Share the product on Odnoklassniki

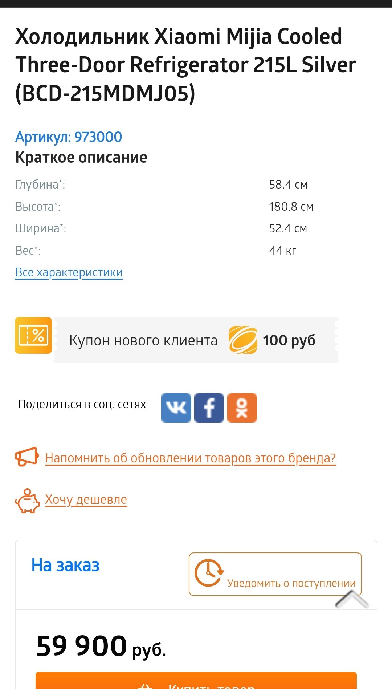pyautogui.click(x=242, y=408)
